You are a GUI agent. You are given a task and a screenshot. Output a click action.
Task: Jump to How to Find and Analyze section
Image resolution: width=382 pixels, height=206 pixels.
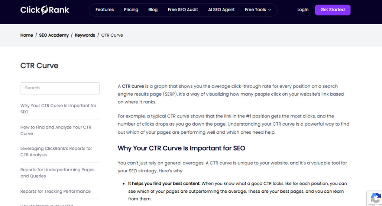tap(56, 130)
